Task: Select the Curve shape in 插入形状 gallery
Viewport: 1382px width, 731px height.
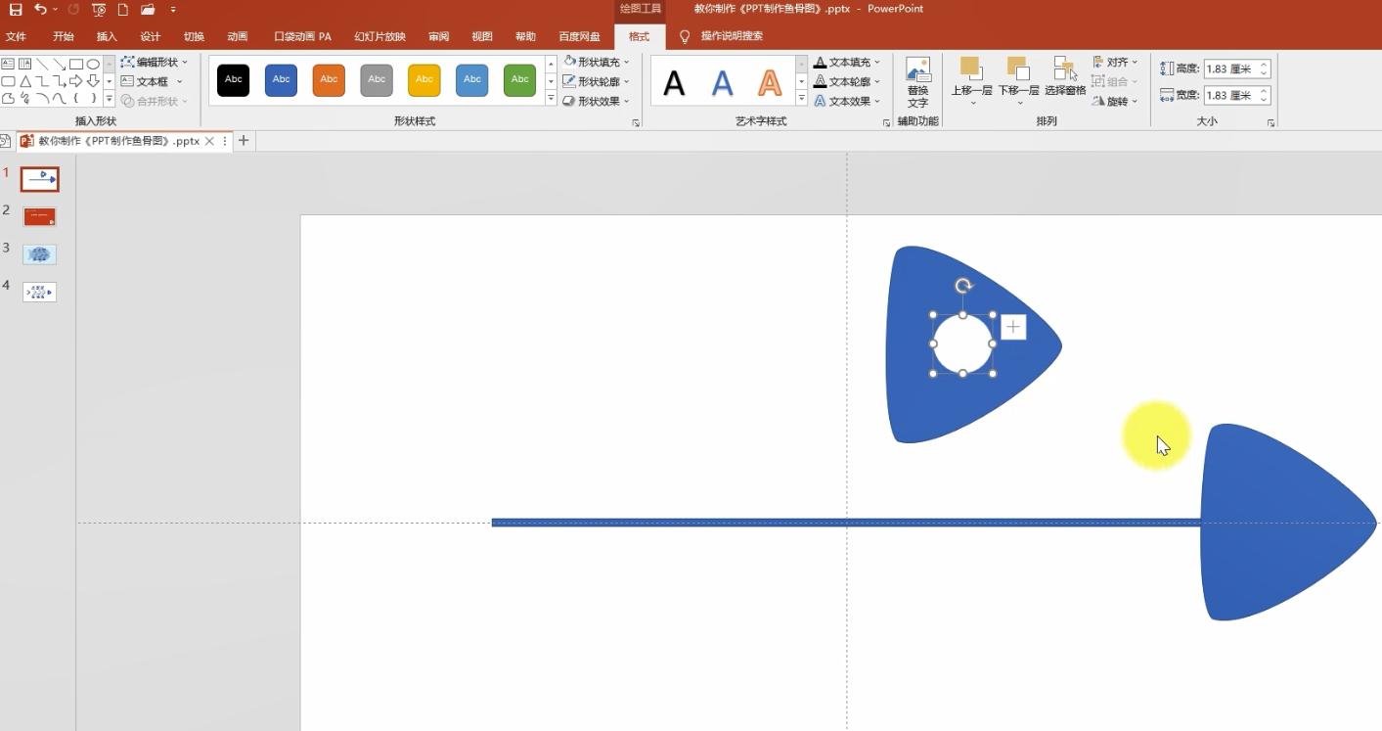Action: (59, 98)
